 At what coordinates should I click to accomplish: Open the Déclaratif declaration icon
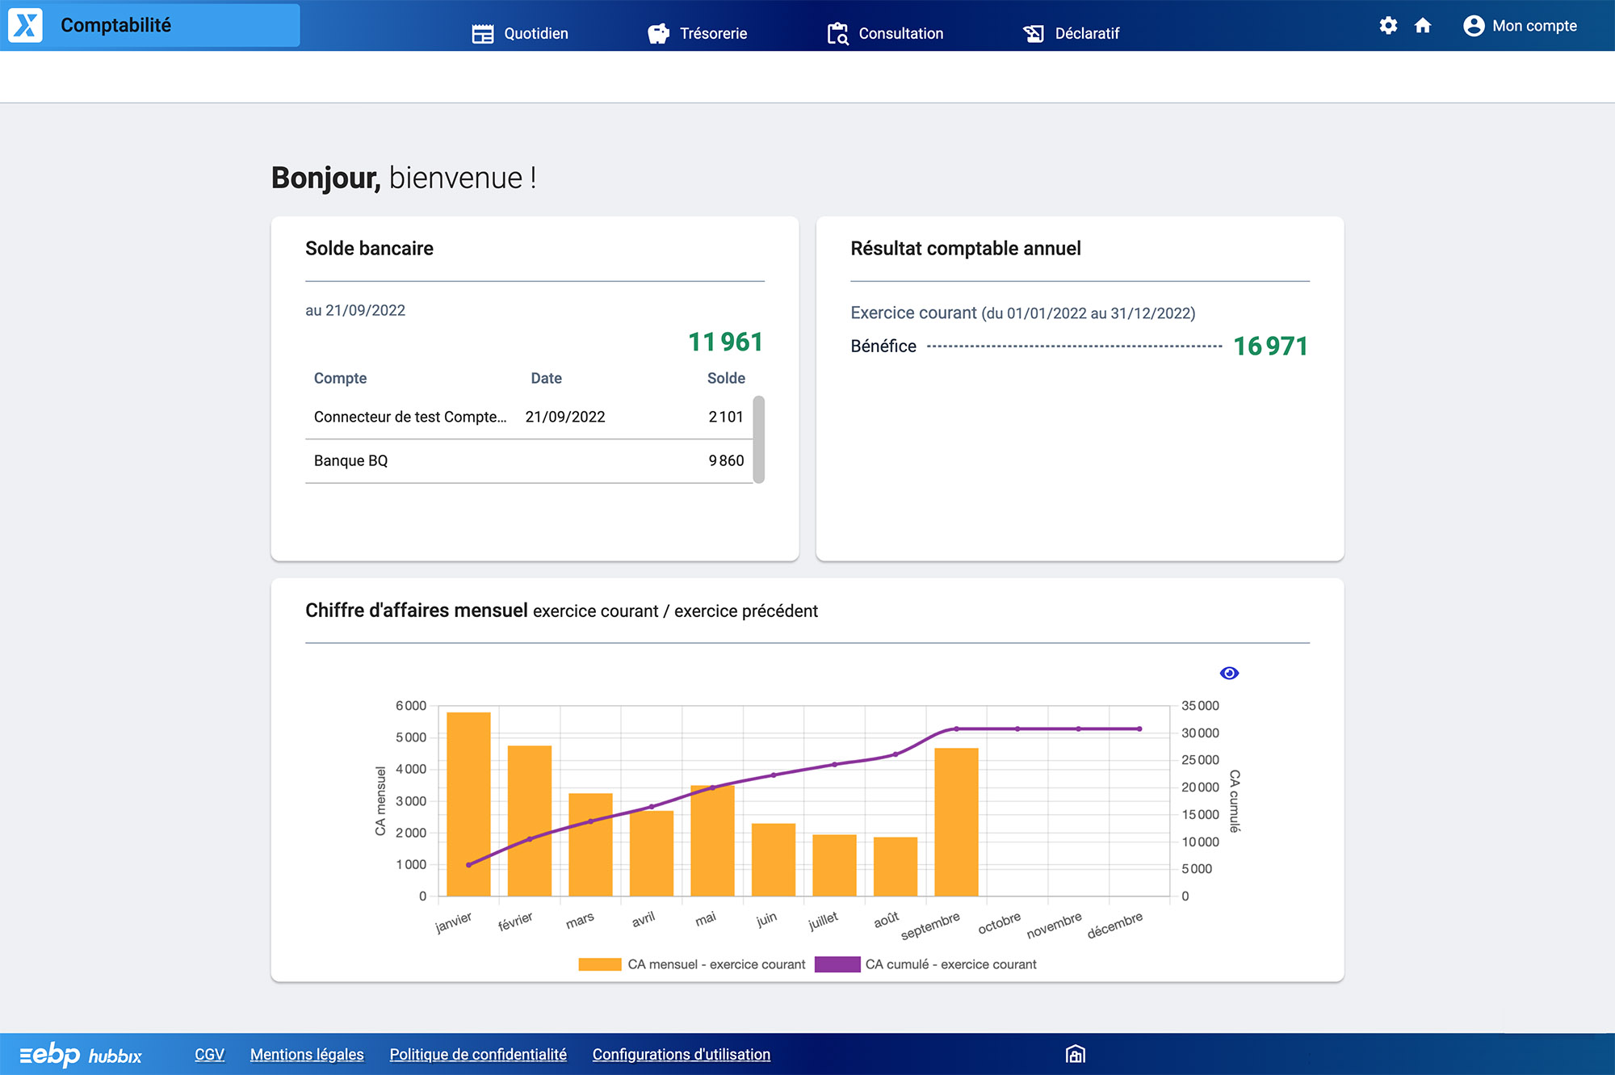tap(1034, 32)
